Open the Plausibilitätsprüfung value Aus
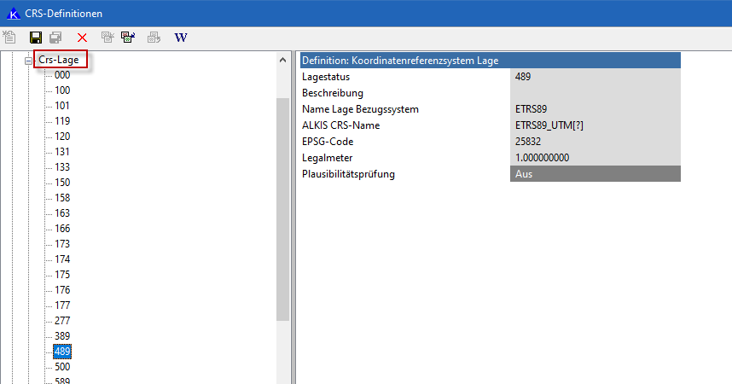This screenshot has height=384, width=732. click(595, 174)
